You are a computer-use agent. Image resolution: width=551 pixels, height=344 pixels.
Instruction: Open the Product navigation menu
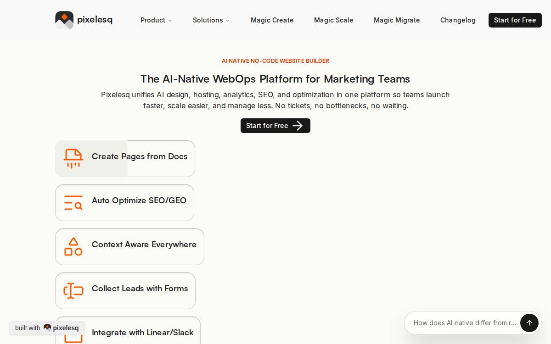[x=156, y=20]
